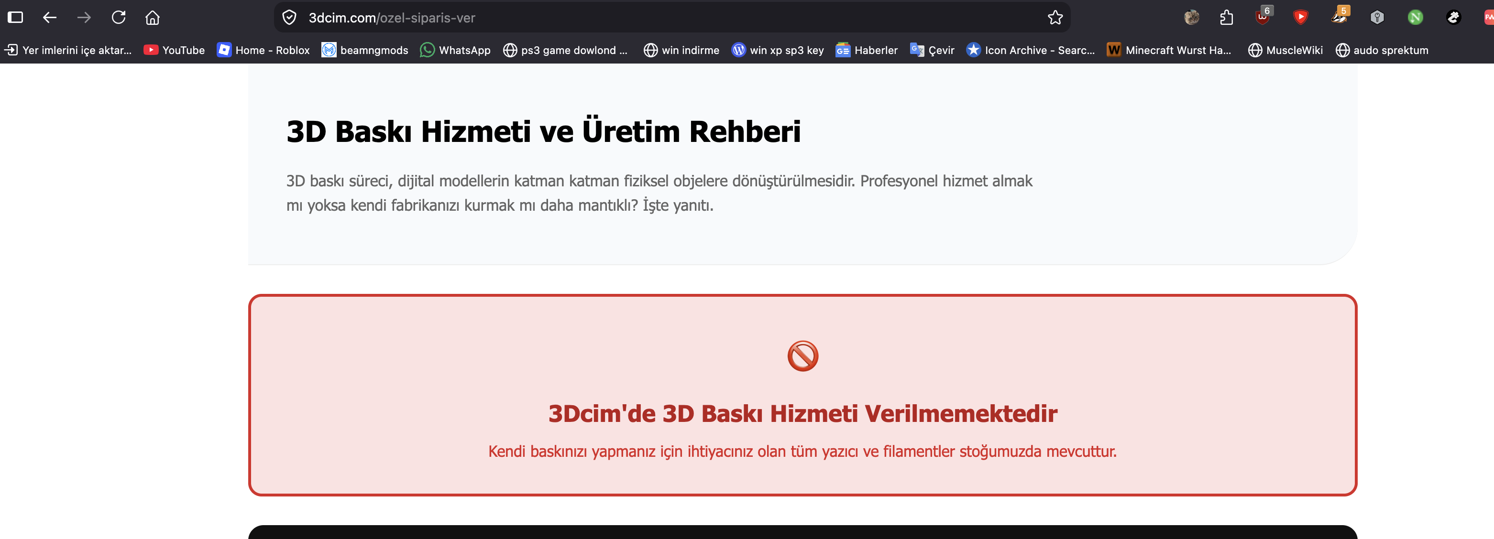Click the text 'Kendi baskınızı yapmanız için...'

(802, 451)
